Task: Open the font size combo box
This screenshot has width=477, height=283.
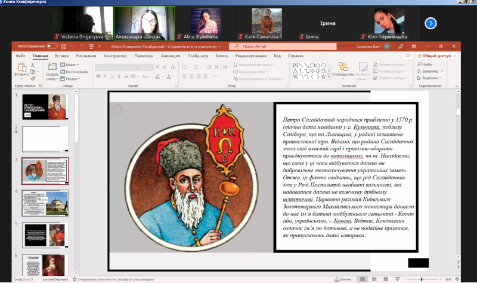Action: click(x=147, y=67)
